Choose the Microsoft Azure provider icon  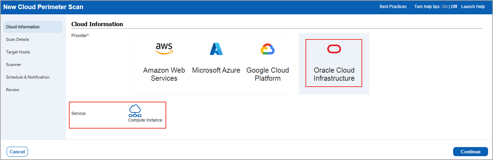pos(216,49)
